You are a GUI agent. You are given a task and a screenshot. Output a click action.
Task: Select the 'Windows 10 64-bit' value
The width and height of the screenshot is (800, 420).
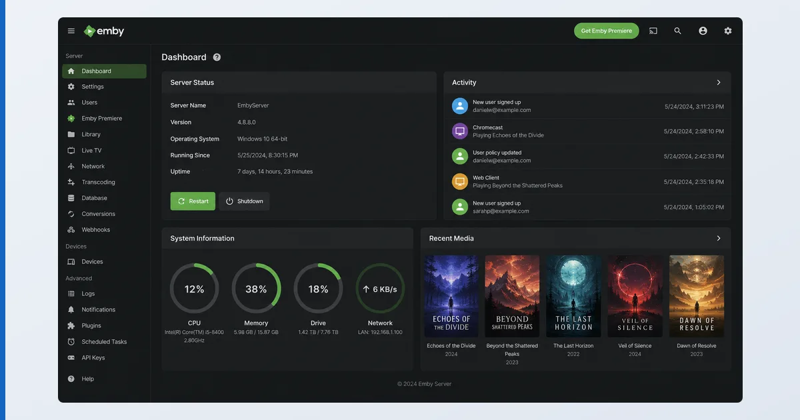(263, 139)
